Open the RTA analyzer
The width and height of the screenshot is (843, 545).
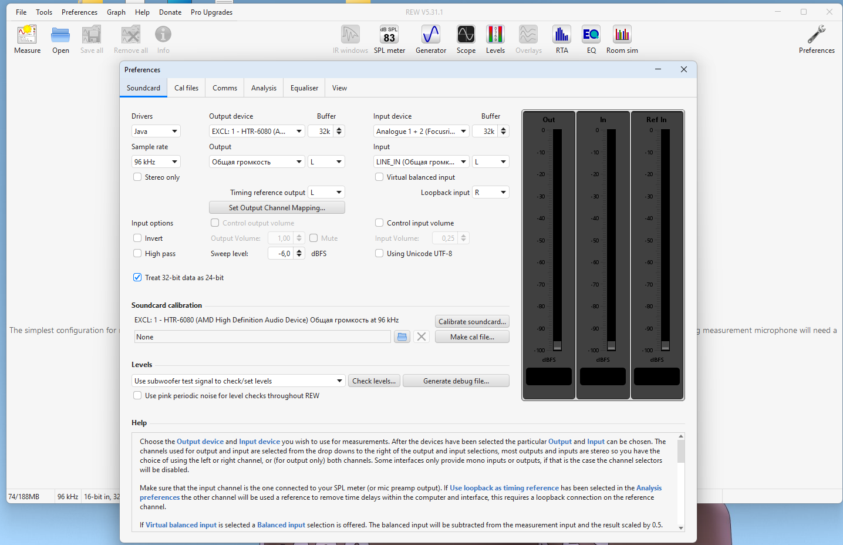point(562,39)
